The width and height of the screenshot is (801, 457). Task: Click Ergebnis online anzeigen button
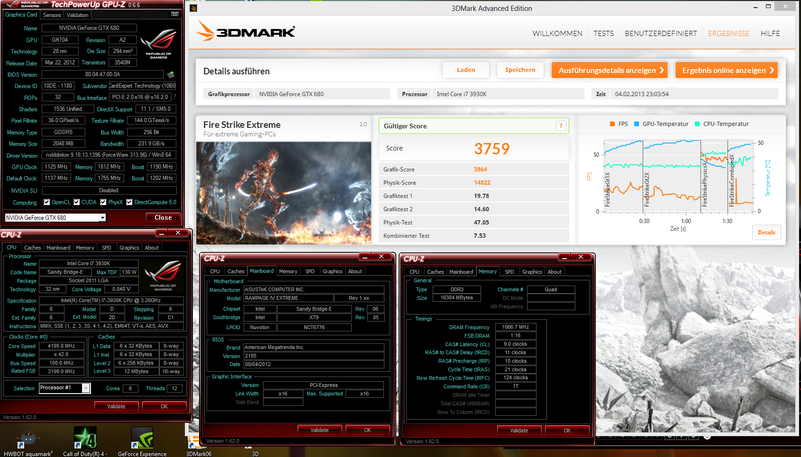coord(727,70)
